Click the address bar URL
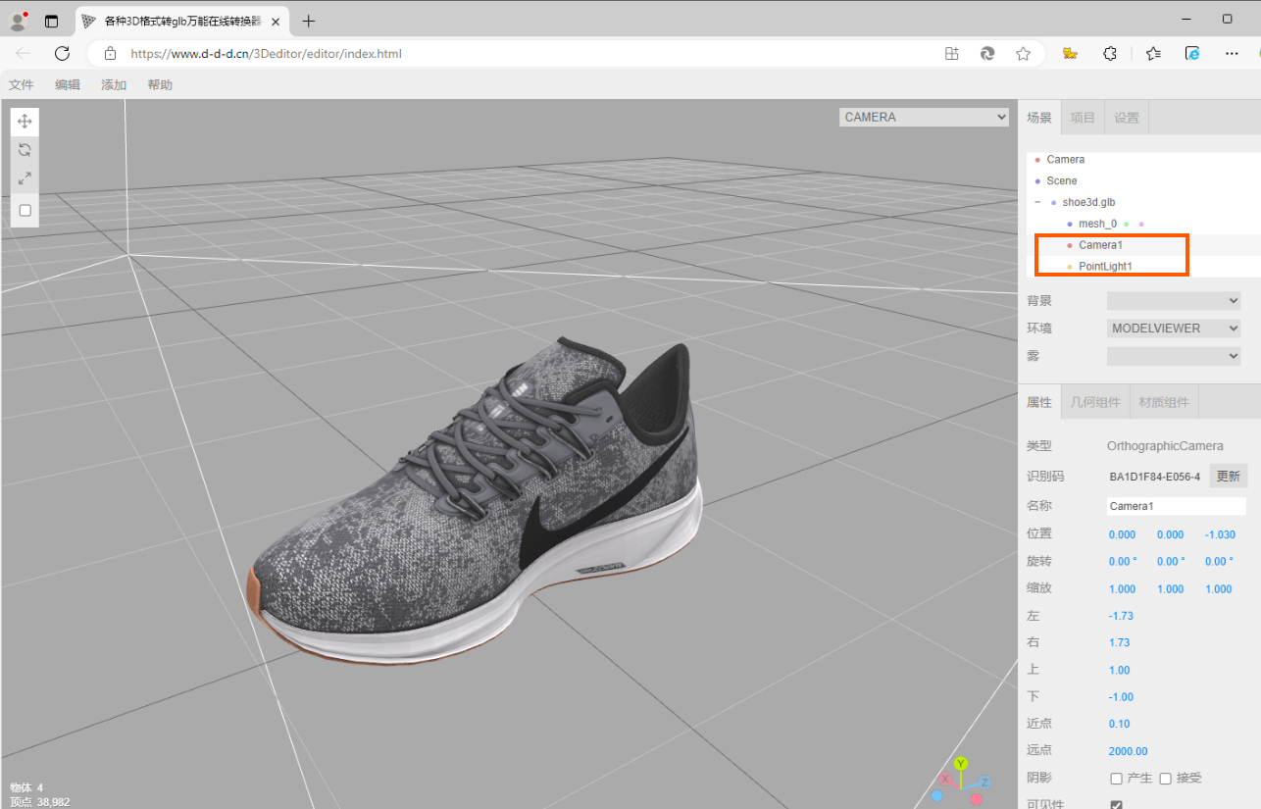The width and height of the screenshot is (1261, 809). coord(267,54)
